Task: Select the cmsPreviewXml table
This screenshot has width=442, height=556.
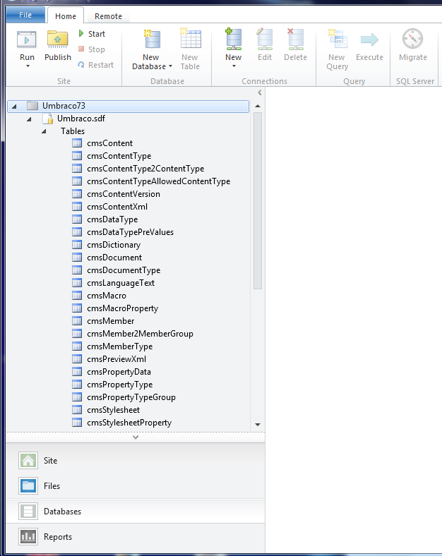Action: (x=117, y=359)
